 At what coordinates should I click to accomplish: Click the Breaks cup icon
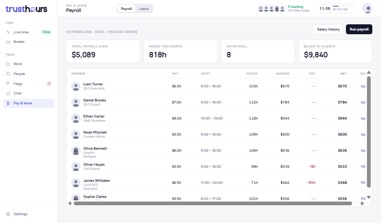point(8,42)
